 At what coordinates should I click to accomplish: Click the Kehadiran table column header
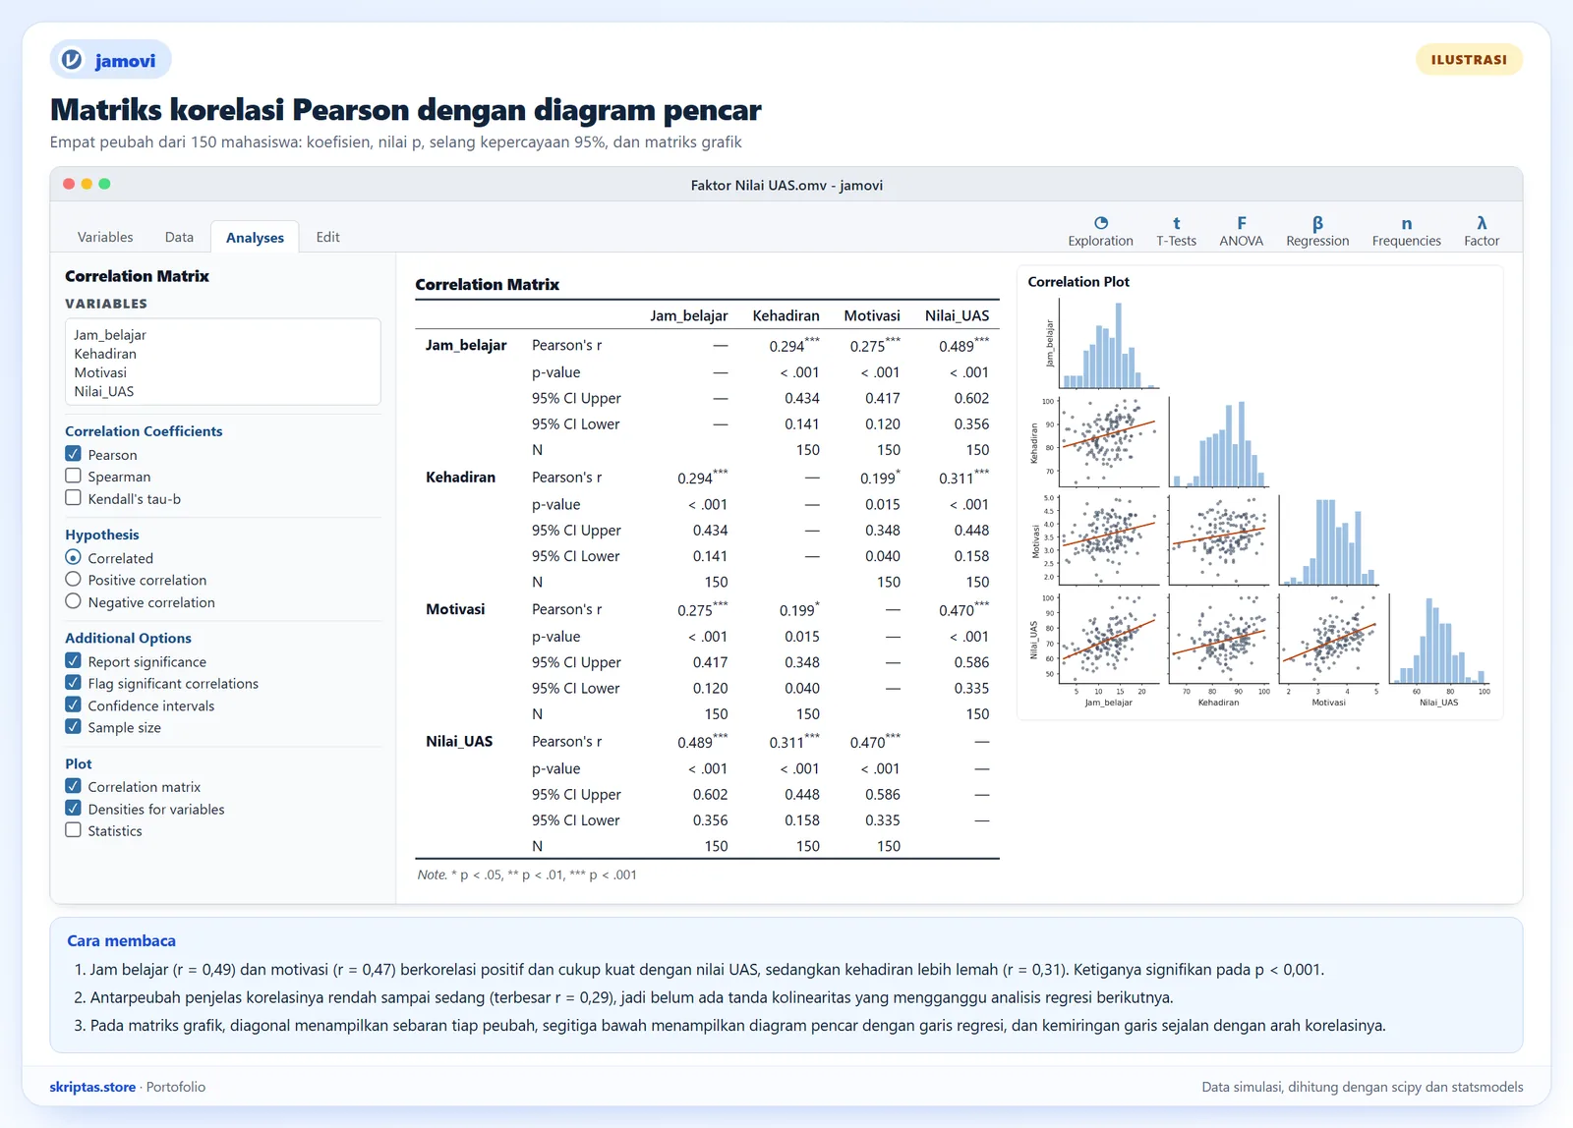click(x=786, y=315)
